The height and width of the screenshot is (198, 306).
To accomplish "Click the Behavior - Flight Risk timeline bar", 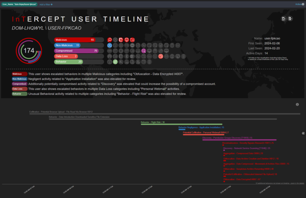I will click(181, 124).
